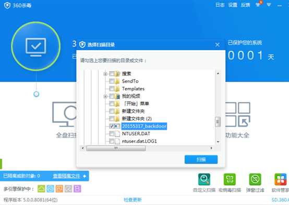Click the shield icon in dialog title

(x=82, y=44)
